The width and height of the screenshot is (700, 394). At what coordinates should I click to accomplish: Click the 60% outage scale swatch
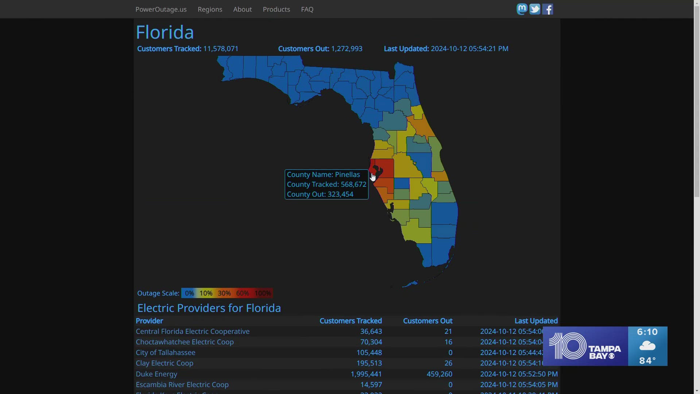242,293
